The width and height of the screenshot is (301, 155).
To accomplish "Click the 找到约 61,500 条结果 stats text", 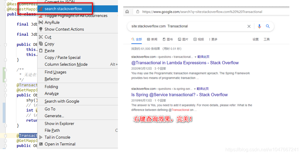I will click(156, 49).
